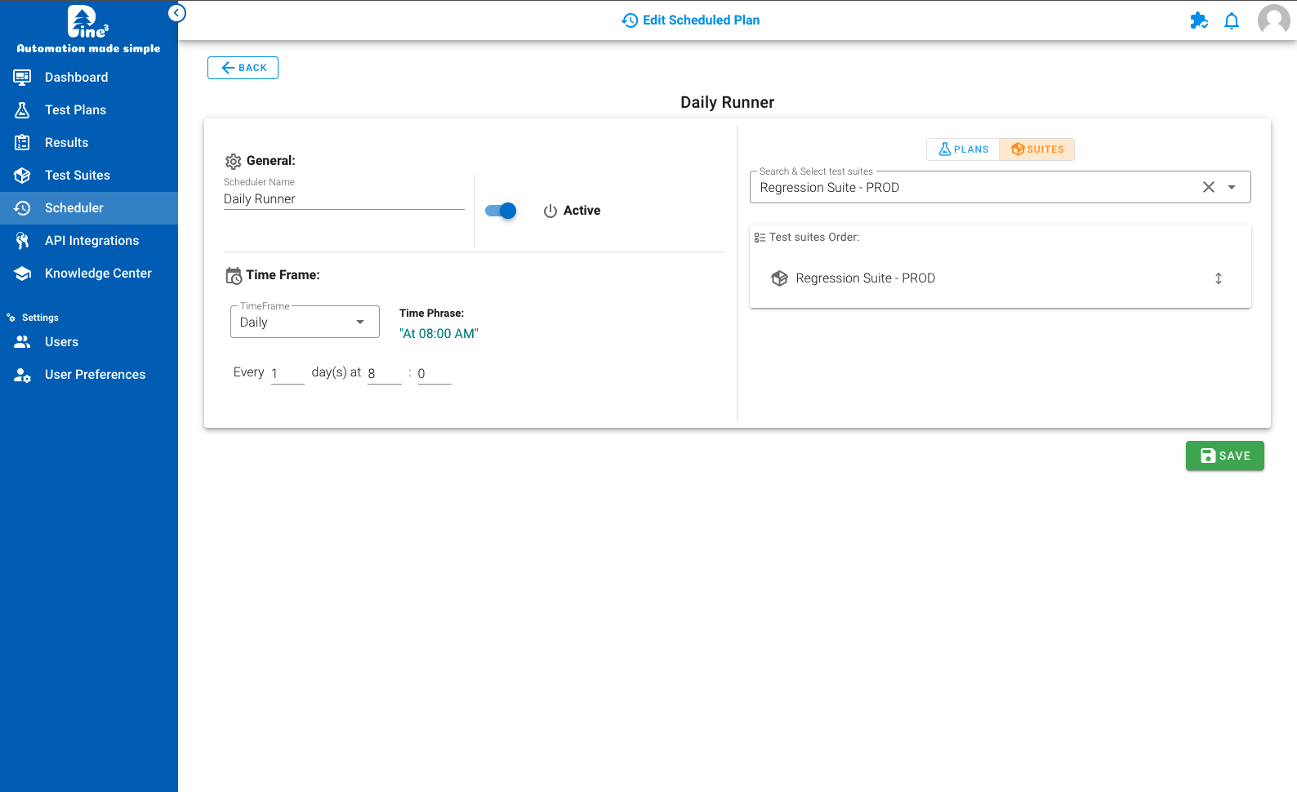Click the Daily Runner page heading

[727, 102]
